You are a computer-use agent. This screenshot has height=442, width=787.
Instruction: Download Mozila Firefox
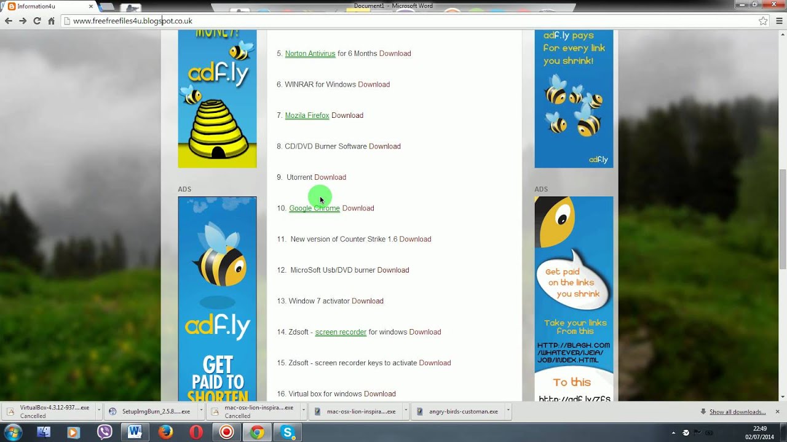pos(347,115)
